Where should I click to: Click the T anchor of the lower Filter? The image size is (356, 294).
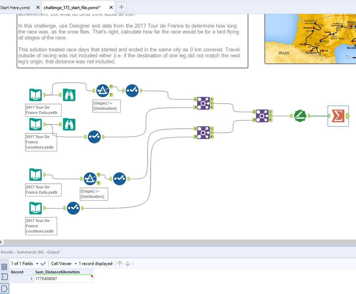[x=99, y=175]
